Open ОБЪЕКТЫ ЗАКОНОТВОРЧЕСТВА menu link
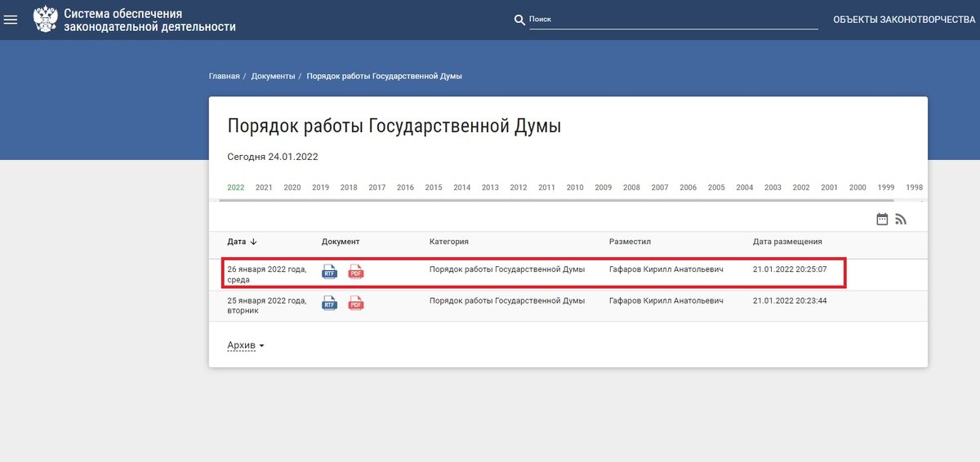 [x=904, y=20]
